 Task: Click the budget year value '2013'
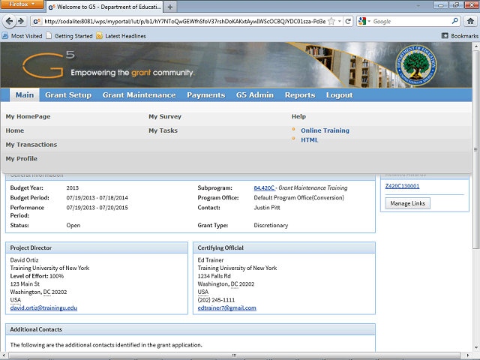click(x=72, y=188)
